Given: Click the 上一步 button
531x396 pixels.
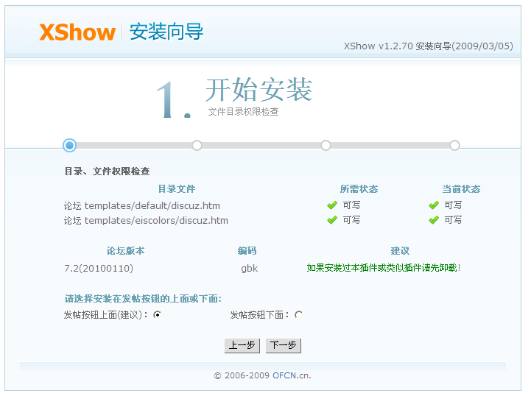Looking at the screenshot, I should (242, 345).
